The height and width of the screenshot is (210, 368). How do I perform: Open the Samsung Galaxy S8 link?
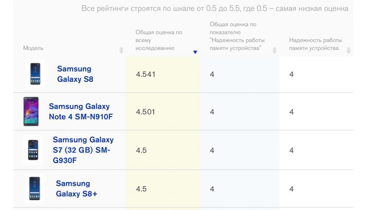[74, 74]
